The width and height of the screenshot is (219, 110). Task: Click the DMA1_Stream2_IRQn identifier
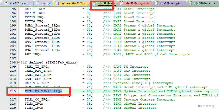tap(42, 34)
